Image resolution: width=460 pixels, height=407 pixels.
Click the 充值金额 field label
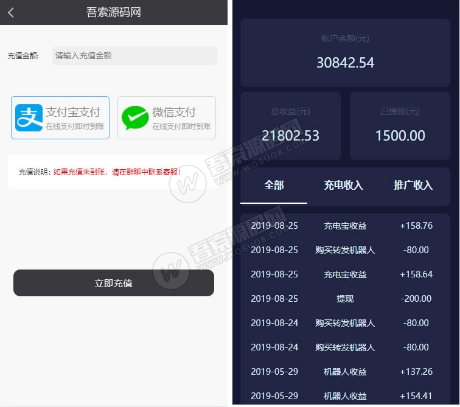tap(23, 56)
